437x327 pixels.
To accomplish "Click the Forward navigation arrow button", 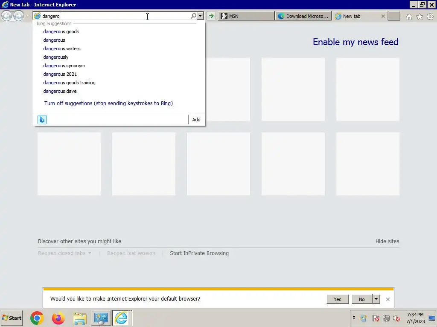I will (x=18, y=16).
